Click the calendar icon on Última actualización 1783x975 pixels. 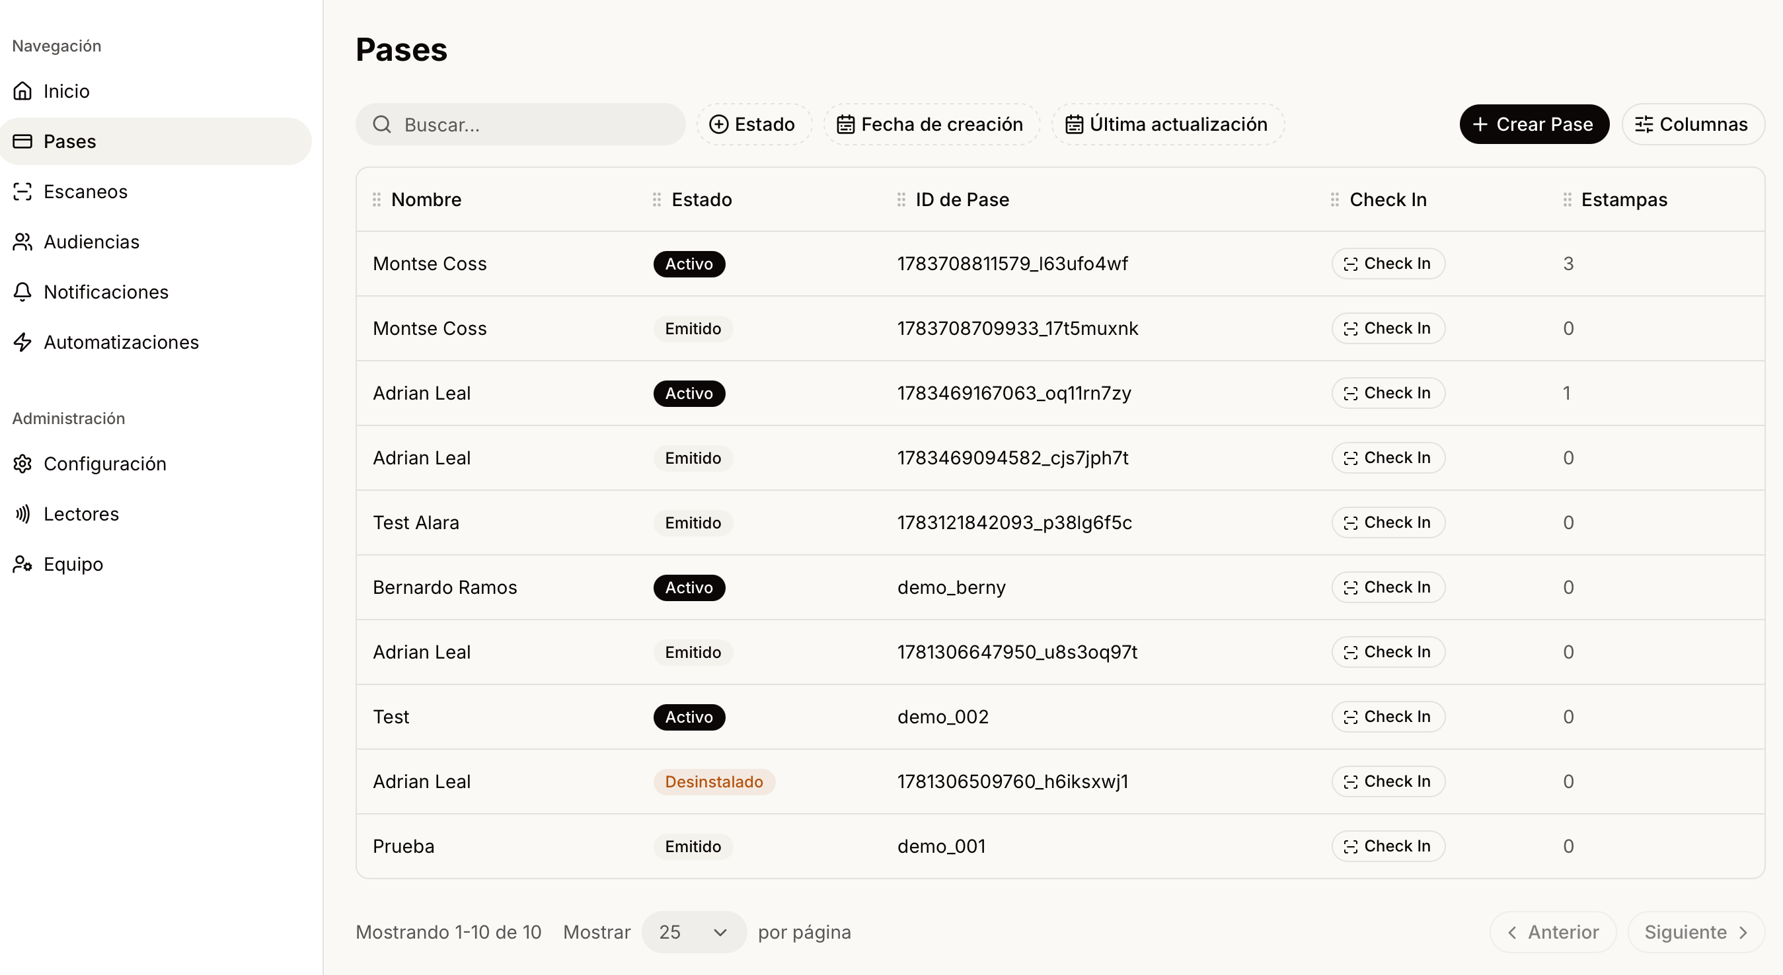(x=1075, y=125)
